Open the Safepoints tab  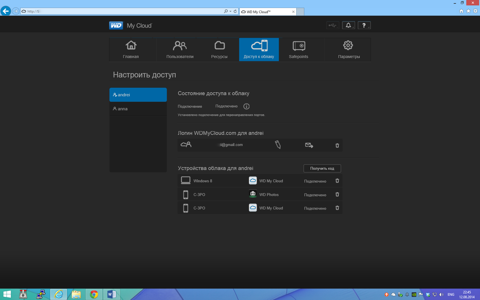pos(299,49)
